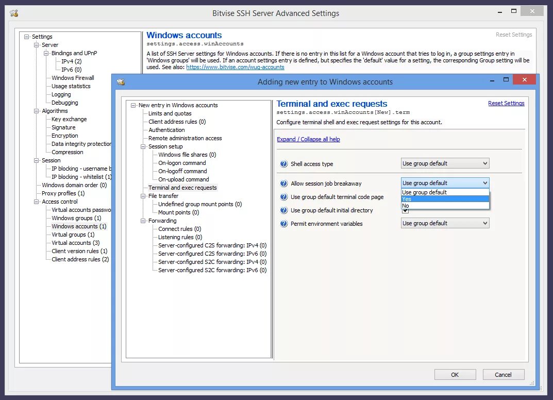The width and height of the screenshot is (553, 400).
Task: Select On-upload command item
Action: tap(184, 179)
